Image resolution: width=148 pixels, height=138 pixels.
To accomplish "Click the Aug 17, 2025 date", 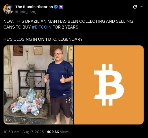I will coord(33,132).
